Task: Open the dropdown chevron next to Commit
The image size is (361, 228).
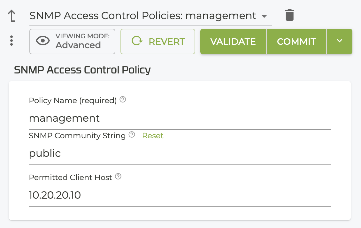Action: pos(339,41)
